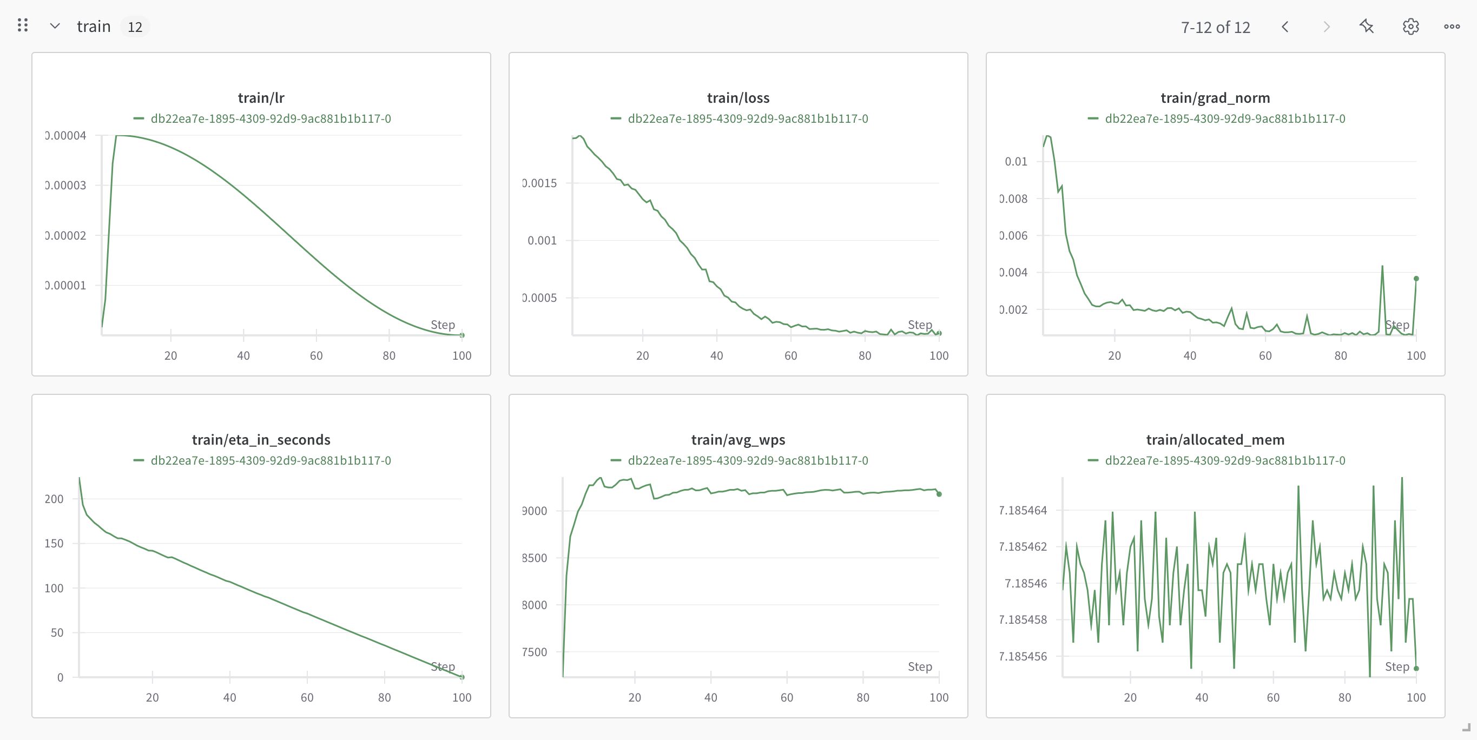Image resolution: width=1477 pixels, height=740 pixels.
Task: Click the resize handle at bottom right
Action: [1466, 728]
